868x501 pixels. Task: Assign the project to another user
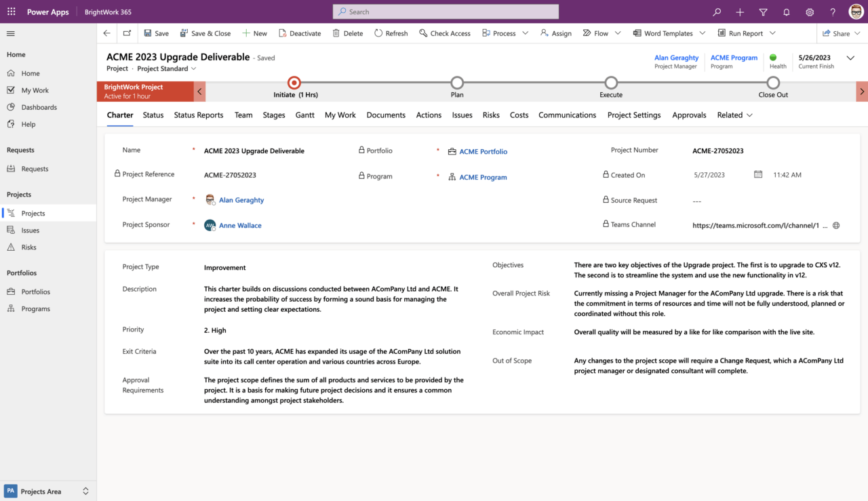pyautogui.click(x=555, y=33)
